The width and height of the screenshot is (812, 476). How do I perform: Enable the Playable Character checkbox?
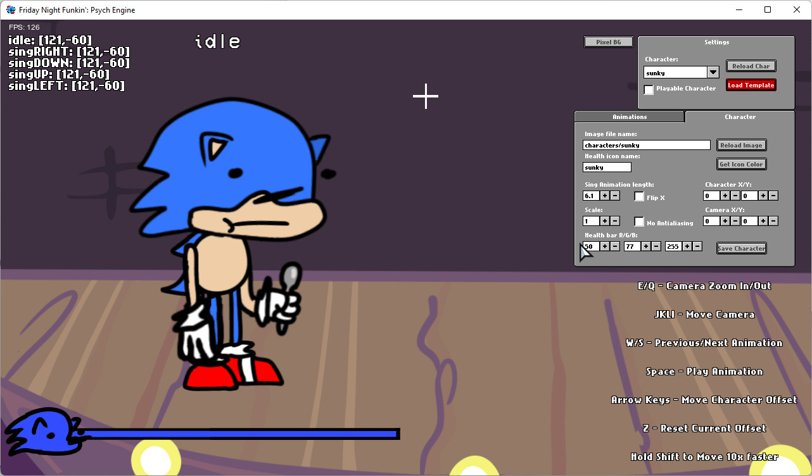coord(649,89)
